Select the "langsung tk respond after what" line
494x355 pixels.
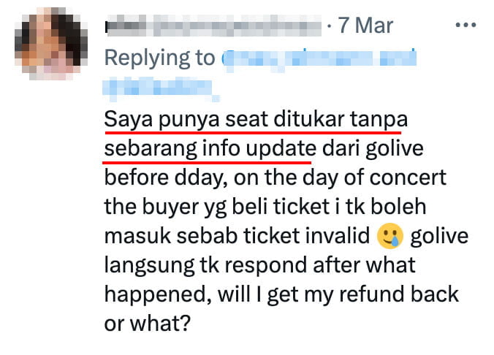(259, 265)
